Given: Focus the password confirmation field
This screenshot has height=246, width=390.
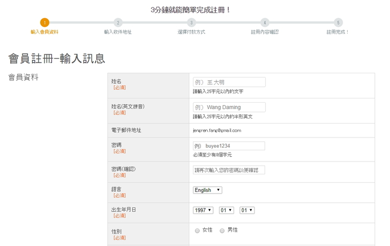Looking at the screenshot, I should [229, 170].
